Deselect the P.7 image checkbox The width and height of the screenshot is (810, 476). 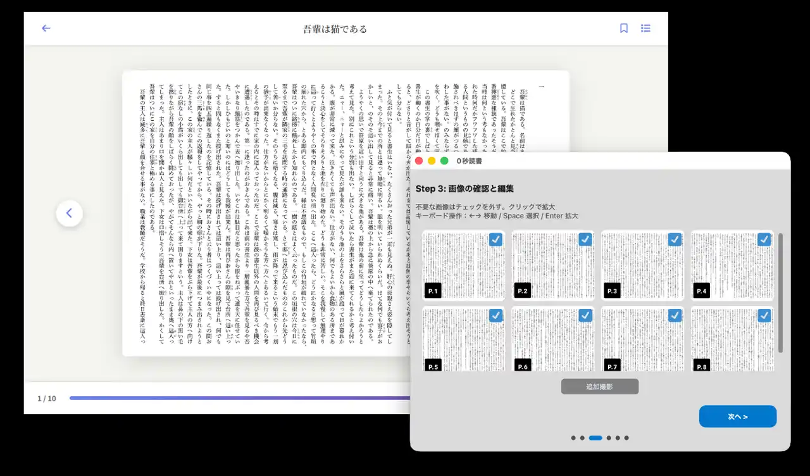point(675,315)
